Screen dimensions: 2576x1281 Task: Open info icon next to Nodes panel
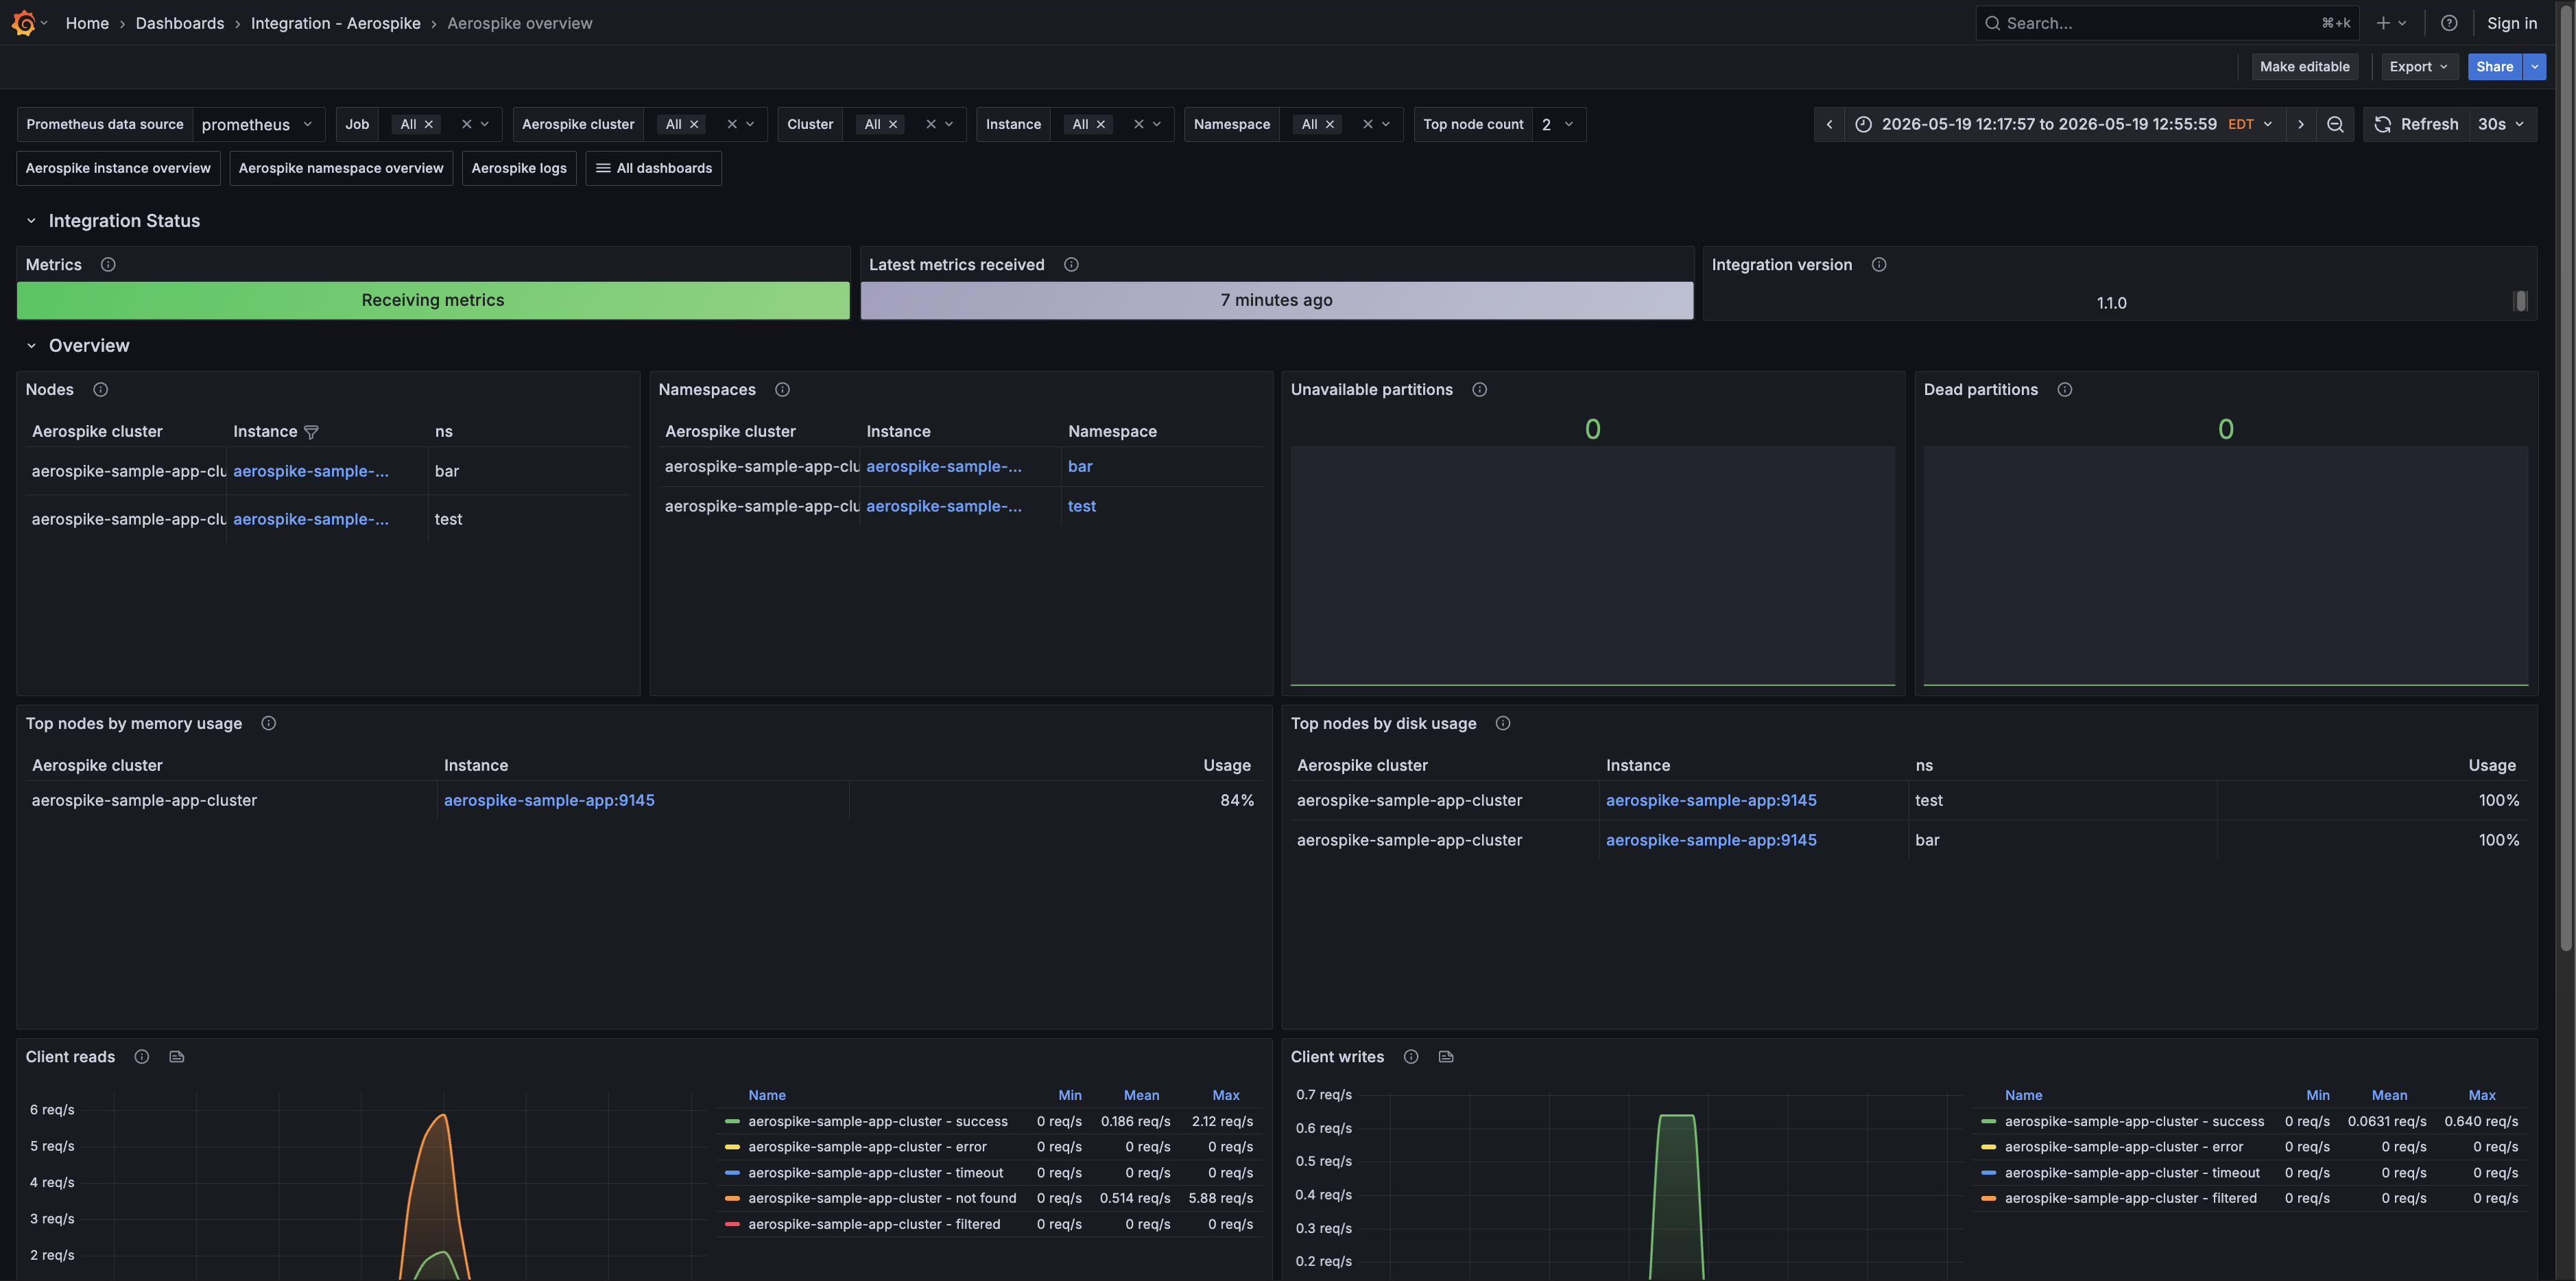[x=100, y=389]
